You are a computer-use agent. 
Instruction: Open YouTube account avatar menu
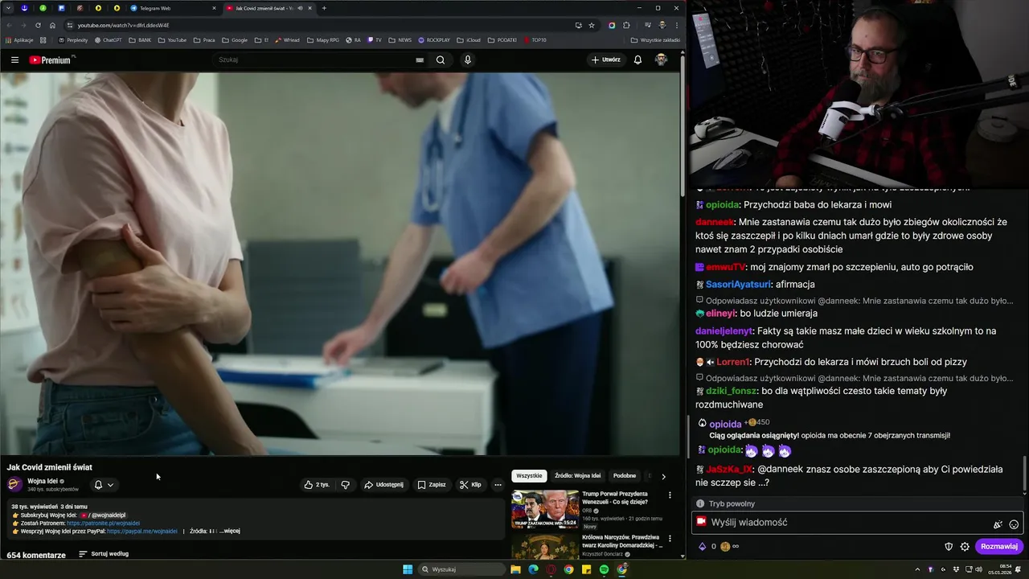pyautogui.click(x=661, y=60)
